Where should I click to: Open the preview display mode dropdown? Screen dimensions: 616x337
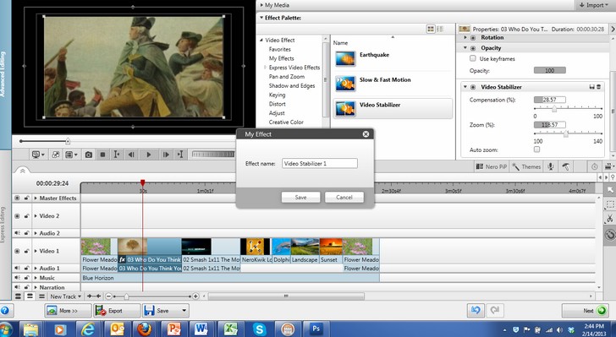click(71, 155)
